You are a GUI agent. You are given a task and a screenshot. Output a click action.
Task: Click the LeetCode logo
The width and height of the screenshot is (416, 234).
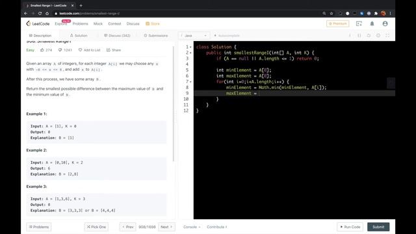point(38,23)
